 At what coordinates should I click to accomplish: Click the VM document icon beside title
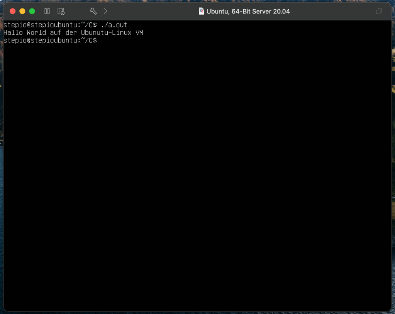click(202, 11)
